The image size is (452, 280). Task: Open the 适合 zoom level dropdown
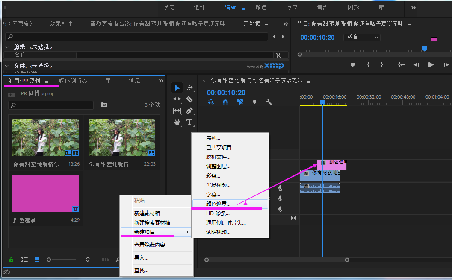(x=361, y=37)
